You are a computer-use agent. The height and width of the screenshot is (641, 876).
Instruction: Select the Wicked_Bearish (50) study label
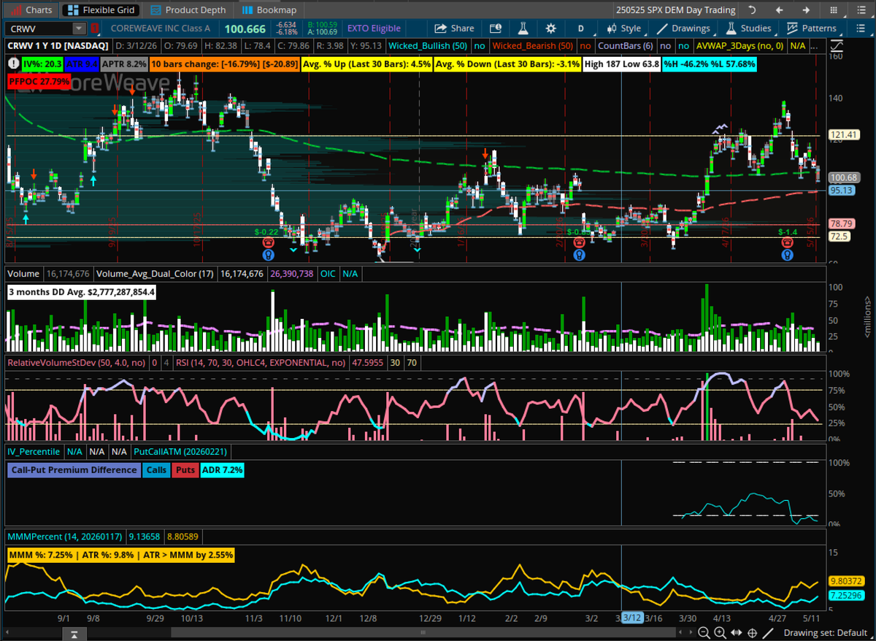(x=533, y=46)
